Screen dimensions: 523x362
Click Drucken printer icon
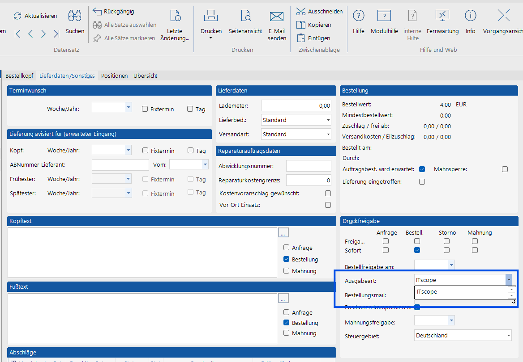click(211, 17)
